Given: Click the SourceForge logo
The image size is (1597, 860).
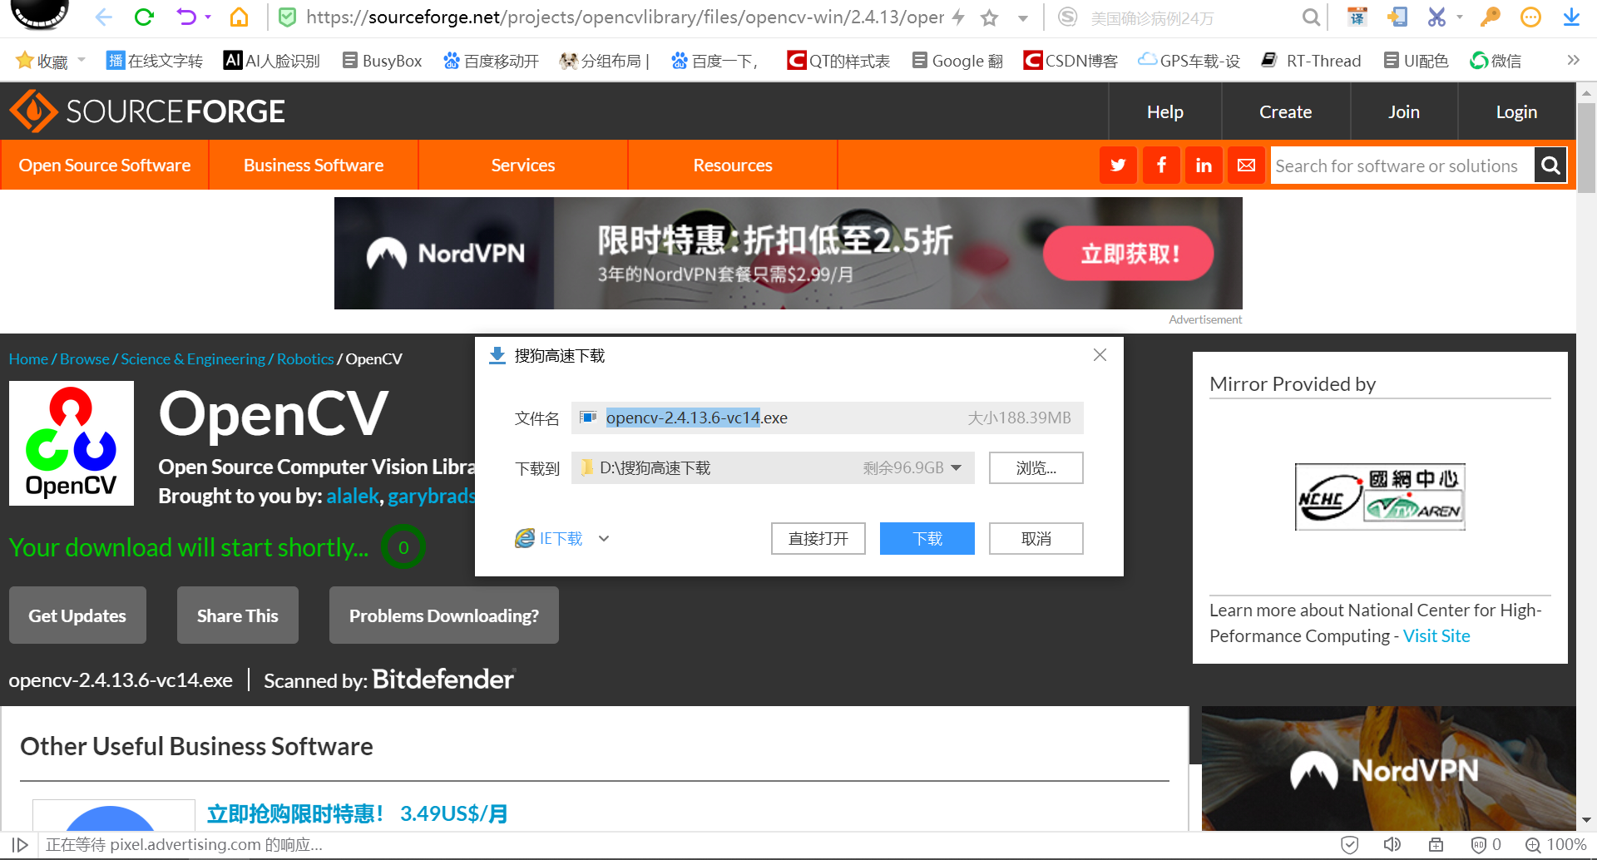Looking at the screenshot, I should [x=147, y=111].
